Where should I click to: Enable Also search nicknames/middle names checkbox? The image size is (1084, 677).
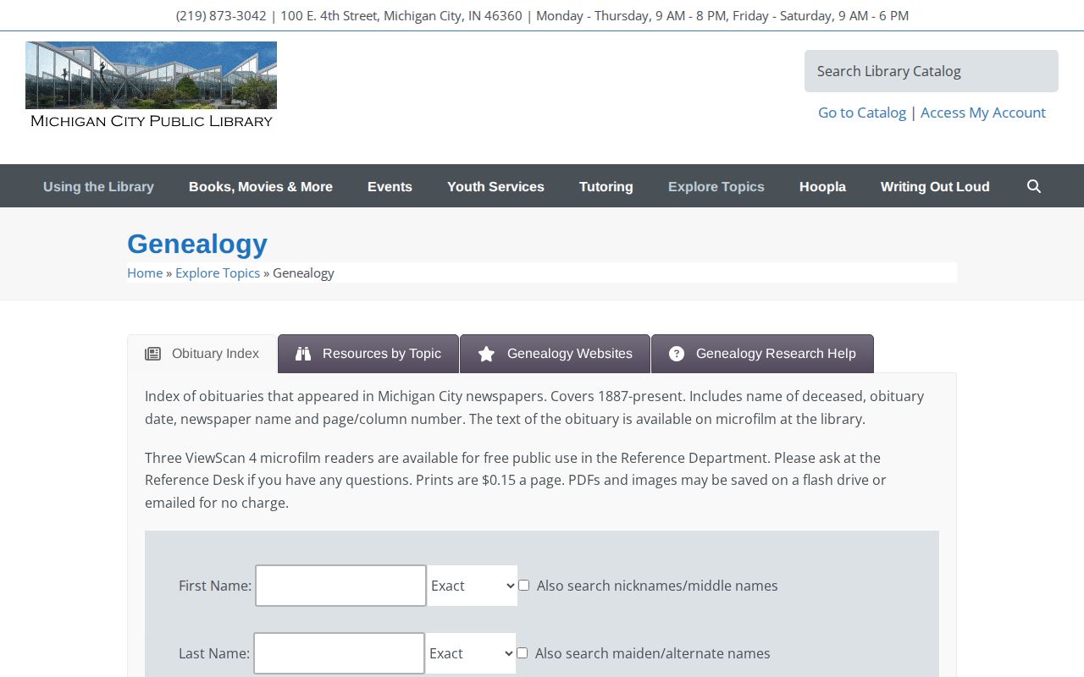click(x=523, y=586)
